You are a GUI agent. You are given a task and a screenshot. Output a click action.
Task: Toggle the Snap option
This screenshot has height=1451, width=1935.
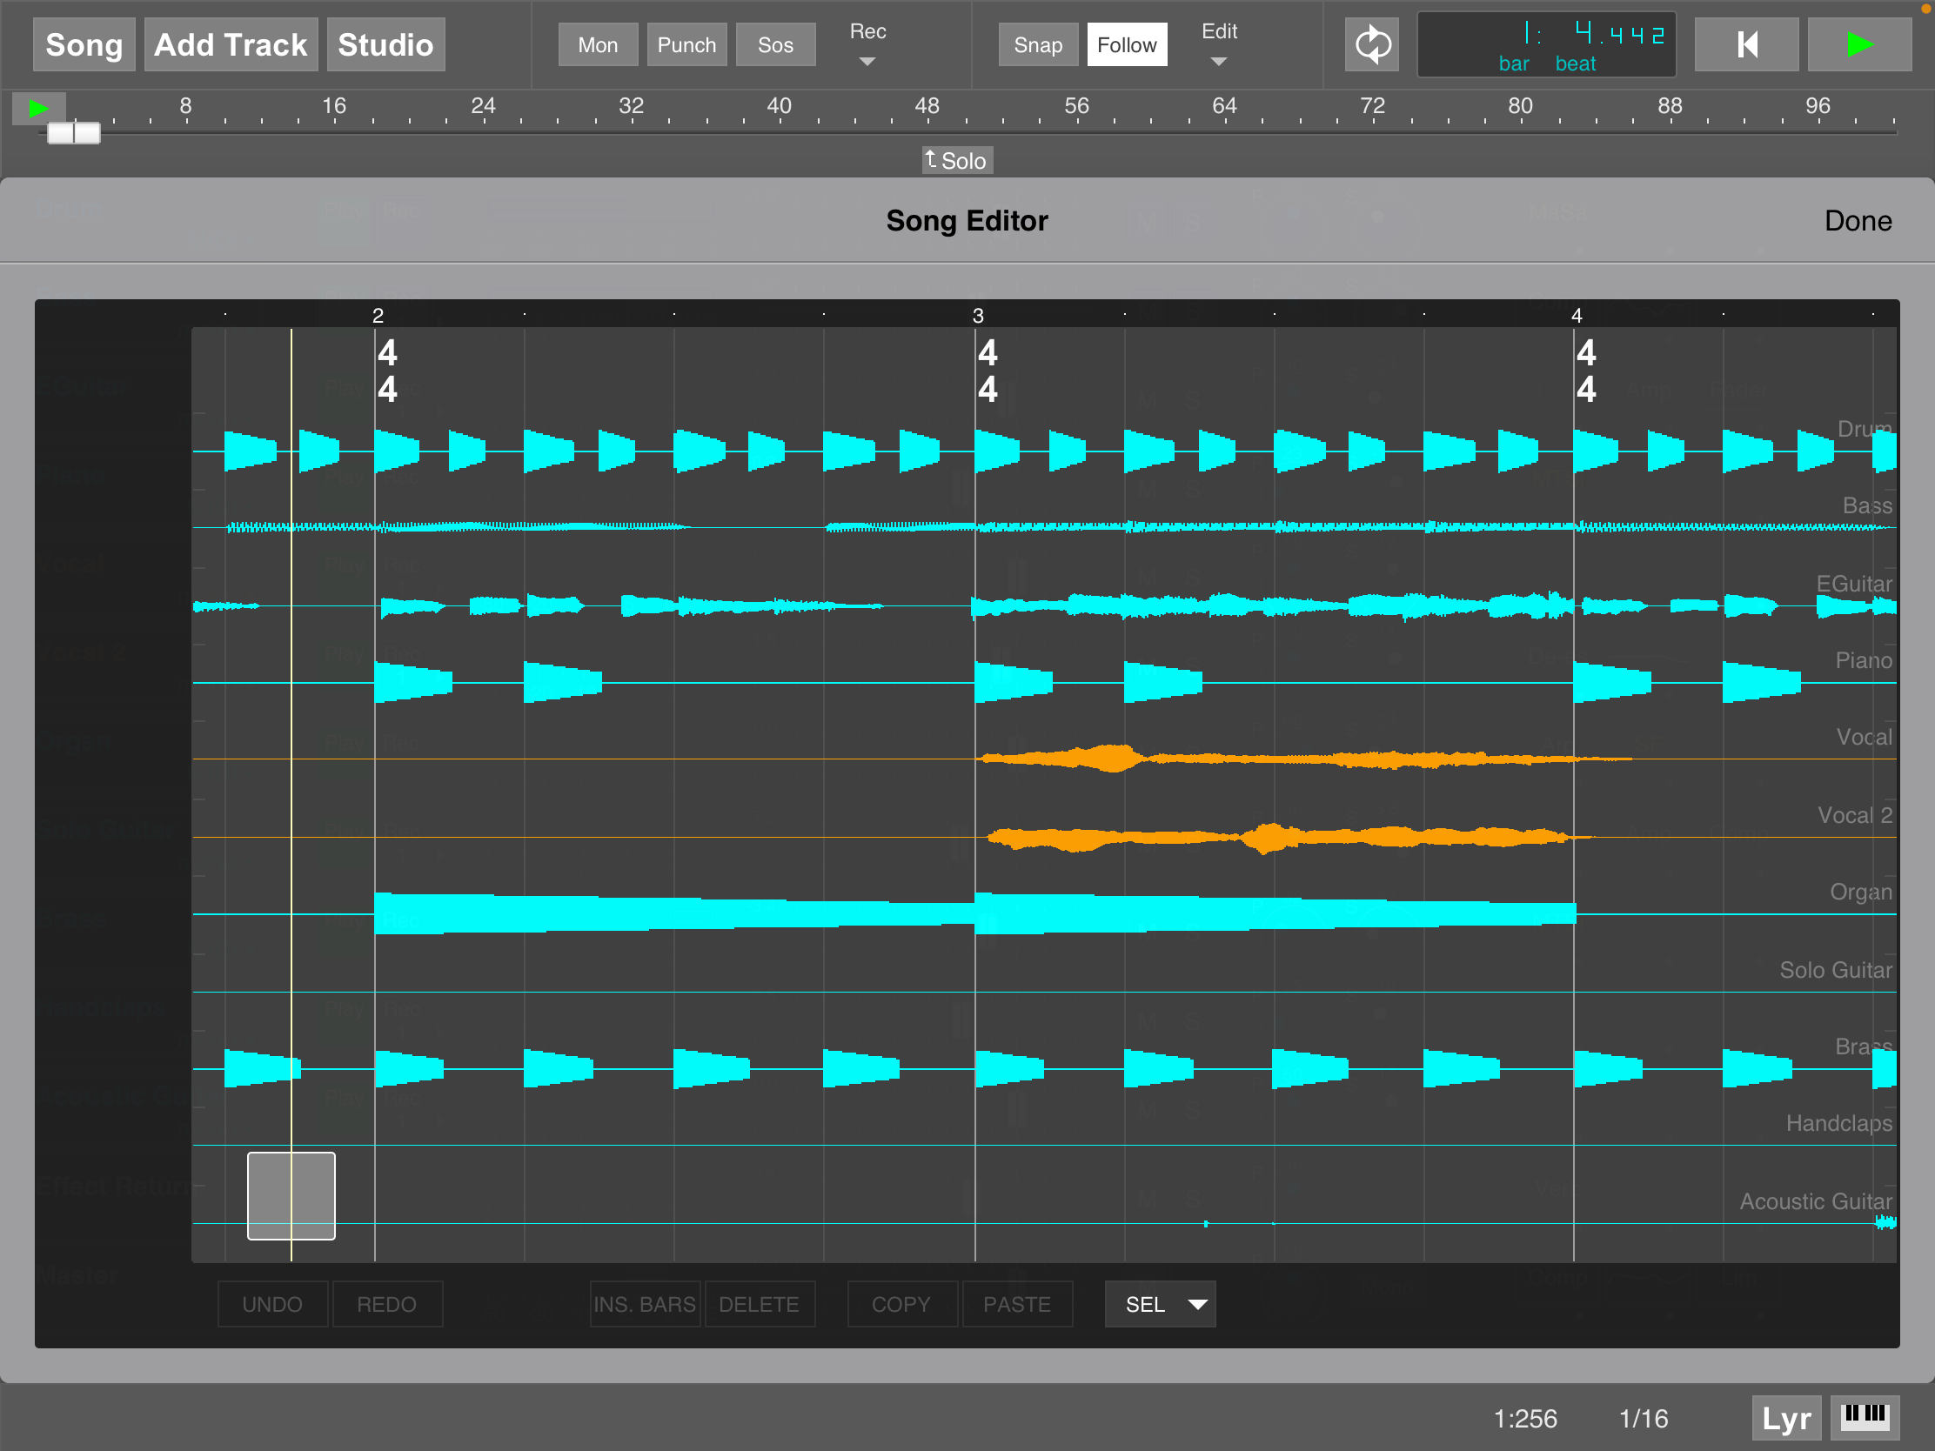click(1038, 44)
